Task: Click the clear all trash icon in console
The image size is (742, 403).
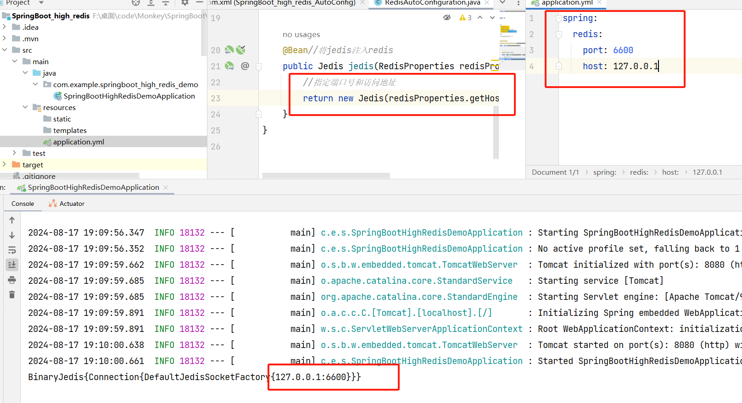Action: (12, 294)
